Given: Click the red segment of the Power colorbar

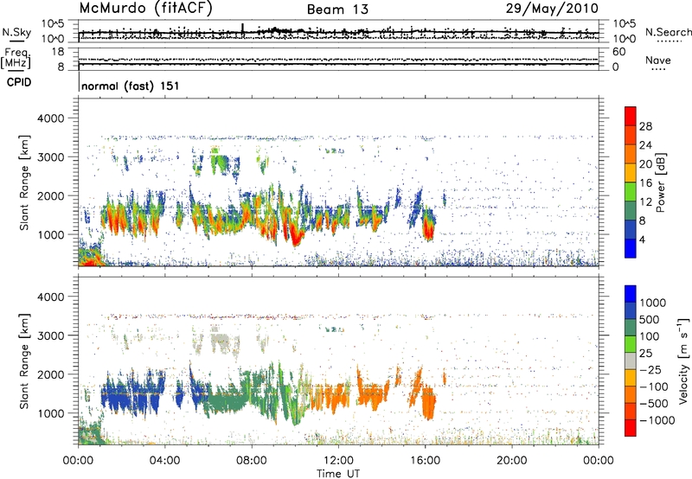Looking at the screenshot, I should pos(631,116).
